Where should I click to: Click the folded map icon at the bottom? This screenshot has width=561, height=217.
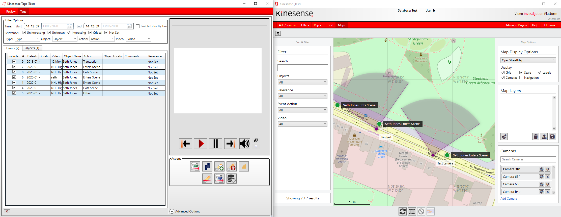pos(412,211)
